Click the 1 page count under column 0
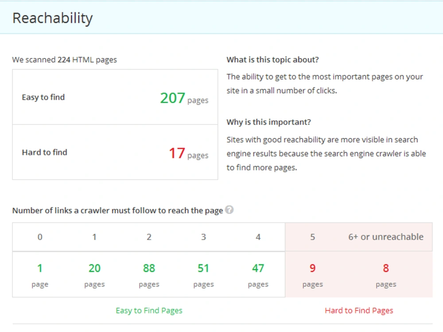 pos(40,268)
